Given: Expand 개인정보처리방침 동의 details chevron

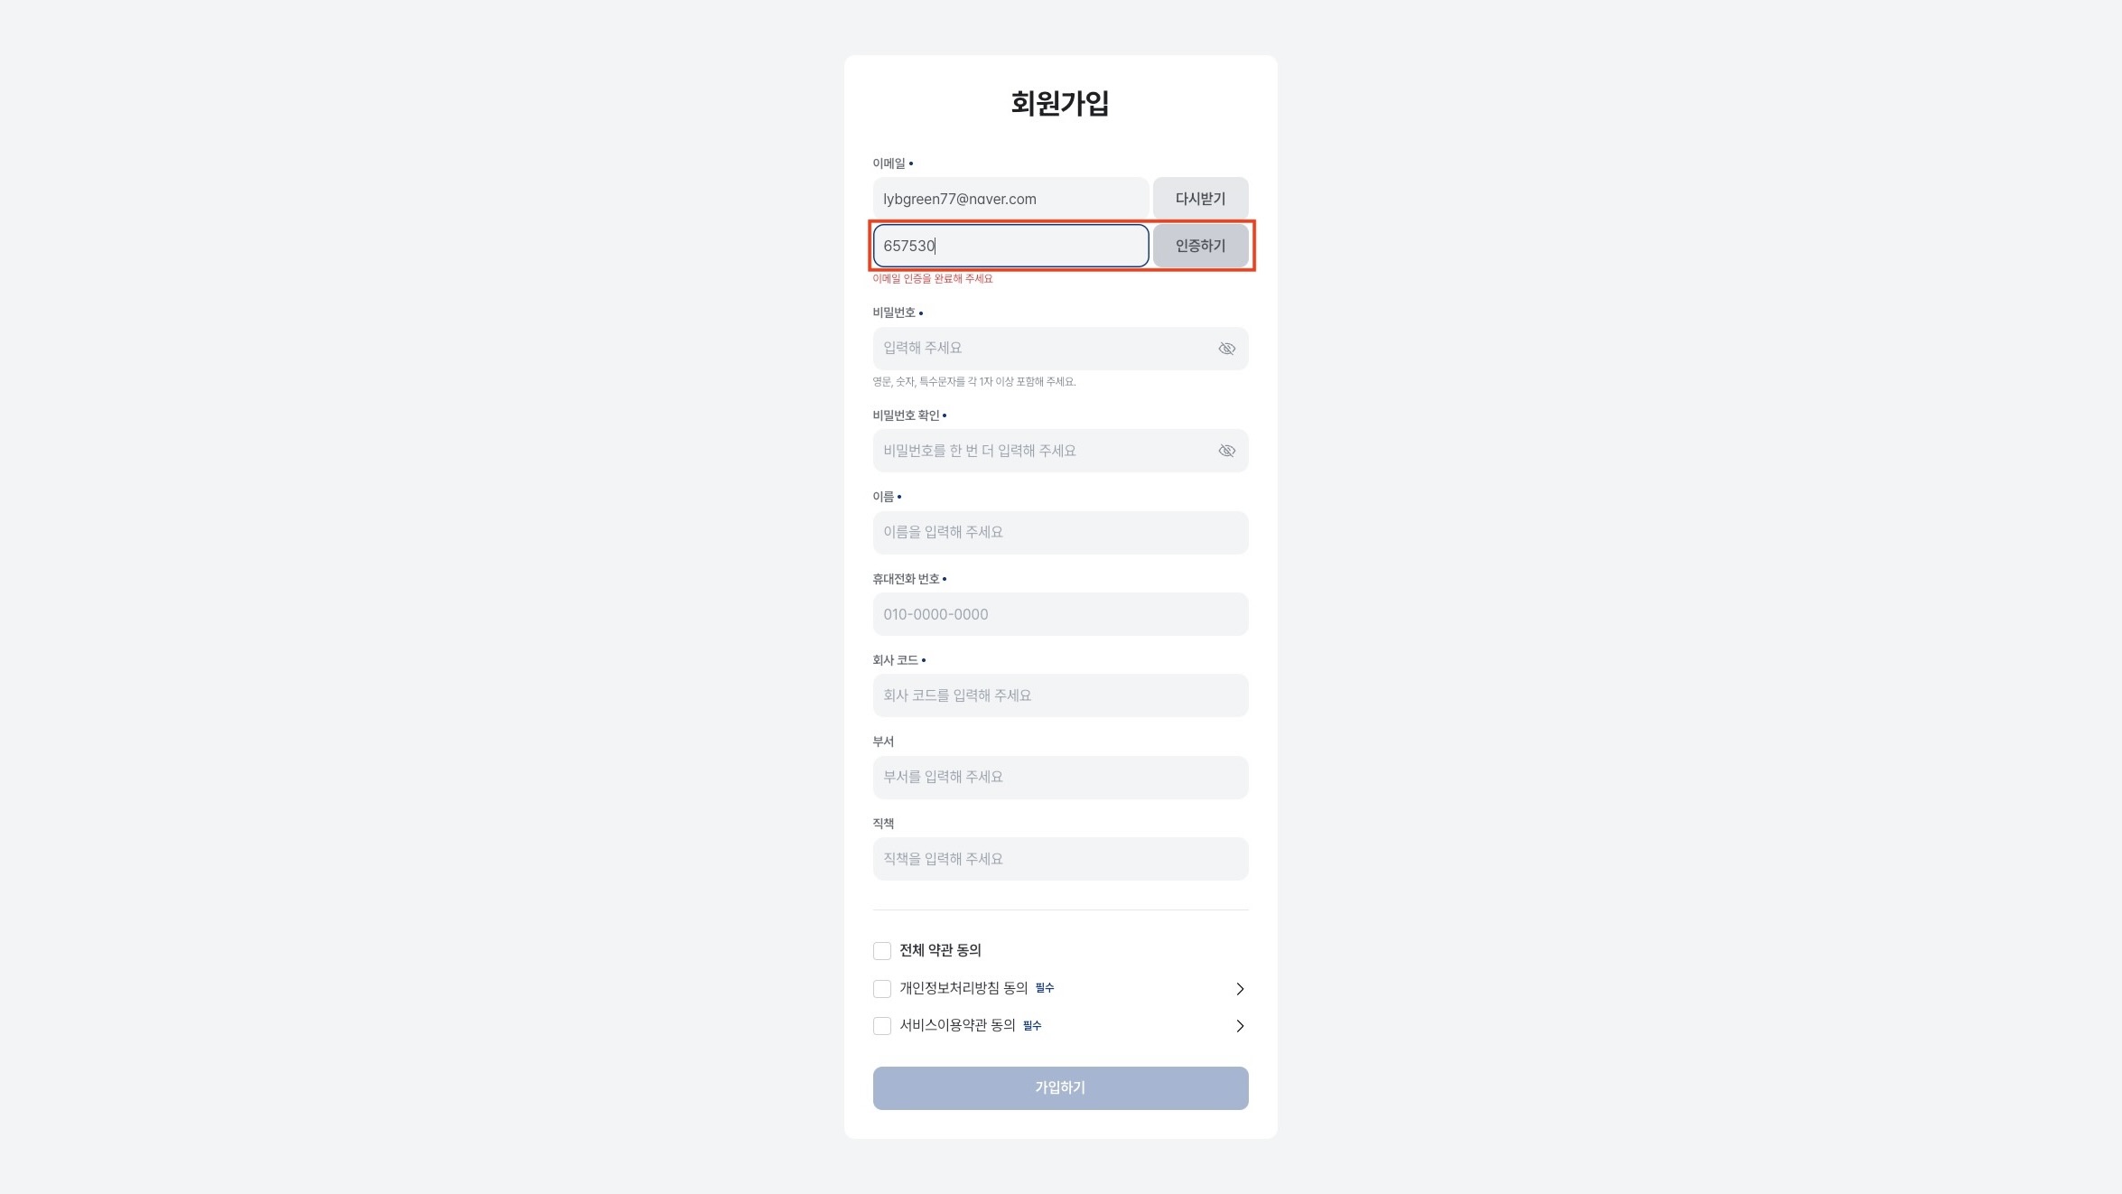Looking at the screenshot, I should coord(1240,989).
